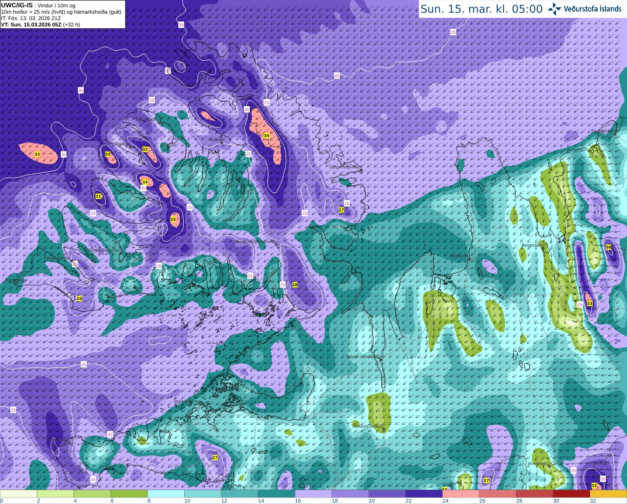Click the Hveravellir station label
This screenshot has width=627, height=504.
(x=539, y=463)
